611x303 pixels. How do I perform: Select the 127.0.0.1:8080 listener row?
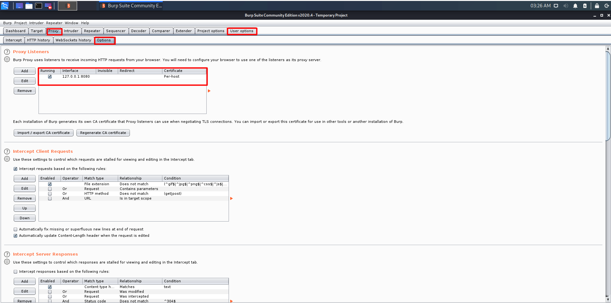tap(123, 76)
